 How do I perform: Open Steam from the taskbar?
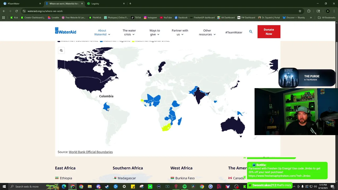[107, 187]
